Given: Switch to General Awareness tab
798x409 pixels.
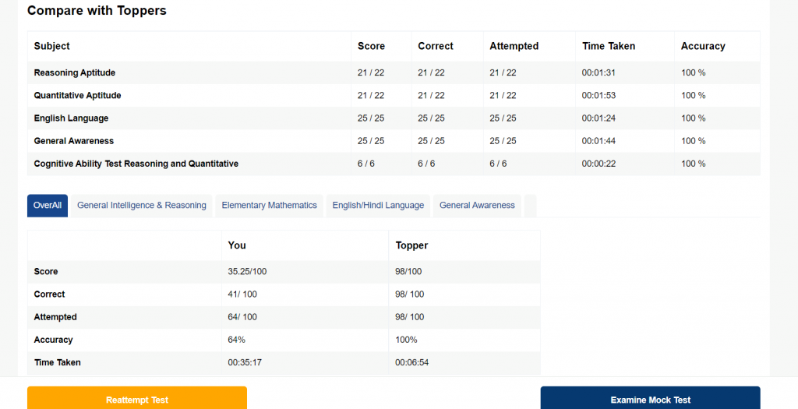Looking at the screenshot, I should click(x=477, y=206).
